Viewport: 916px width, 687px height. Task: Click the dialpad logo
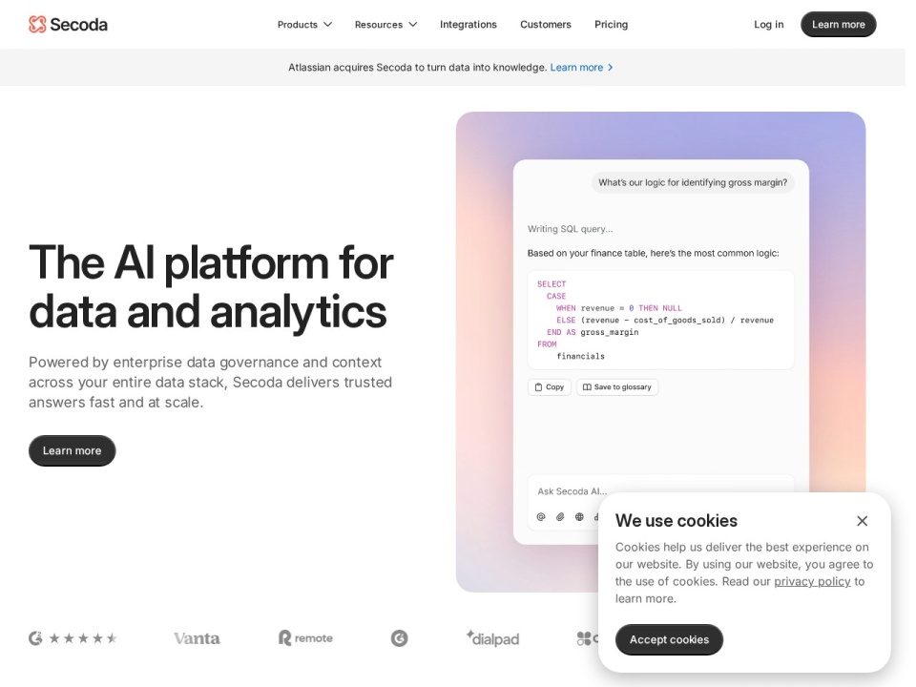(492, 638)
